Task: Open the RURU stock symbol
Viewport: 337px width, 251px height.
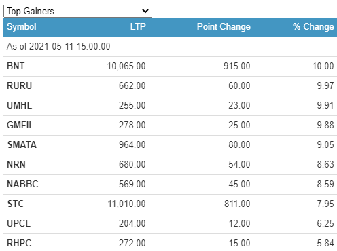Action: point(19,86)
